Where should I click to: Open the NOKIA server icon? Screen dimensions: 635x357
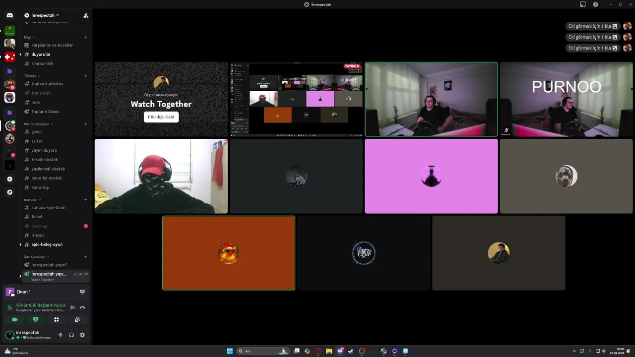click(x=9, y=31)
